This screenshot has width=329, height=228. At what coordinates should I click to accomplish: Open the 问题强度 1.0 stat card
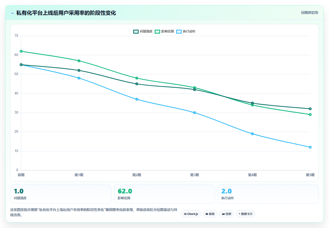61,194
